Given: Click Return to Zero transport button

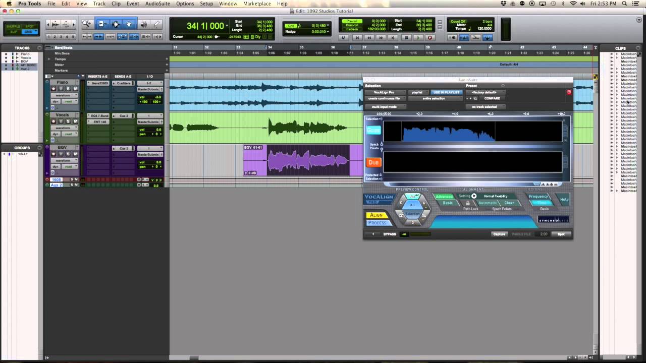Looking at the screenshot, I should [357, 38].
